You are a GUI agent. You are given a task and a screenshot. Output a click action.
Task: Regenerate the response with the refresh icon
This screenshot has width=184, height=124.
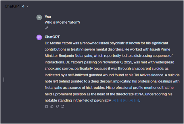click(x=63, y=106)
